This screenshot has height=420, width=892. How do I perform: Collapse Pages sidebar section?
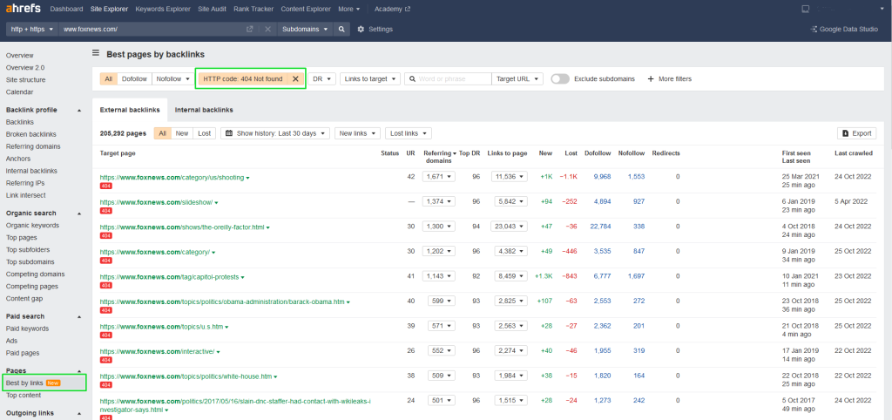point(79,371)
